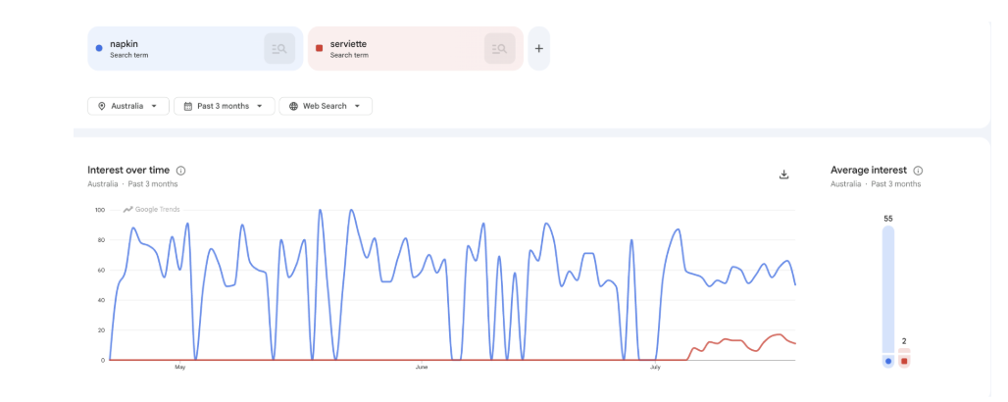Viewport: 1008px width, 402px height.
Task: Click the napkin average interest bar
Action: click(x=888, y=296)
